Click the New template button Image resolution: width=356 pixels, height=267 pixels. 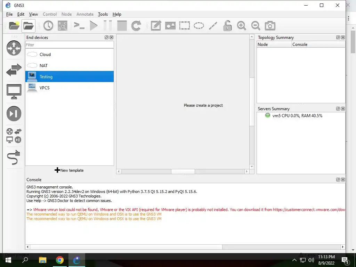(x=69, y=170)
